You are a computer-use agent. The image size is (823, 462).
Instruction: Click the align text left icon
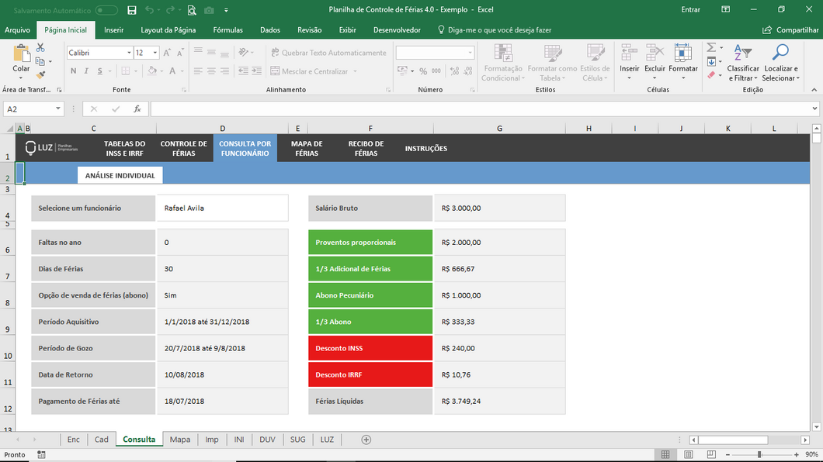(x=198, y=71)
